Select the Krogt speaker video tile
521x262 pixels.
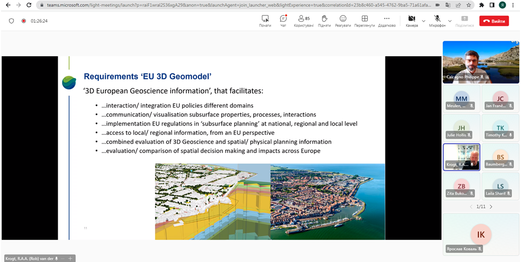point(462,157)
